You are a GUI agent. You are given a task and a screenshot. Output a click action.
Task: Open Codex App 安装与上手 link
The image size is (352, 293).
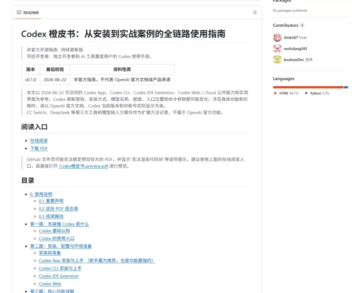(97, 261)
